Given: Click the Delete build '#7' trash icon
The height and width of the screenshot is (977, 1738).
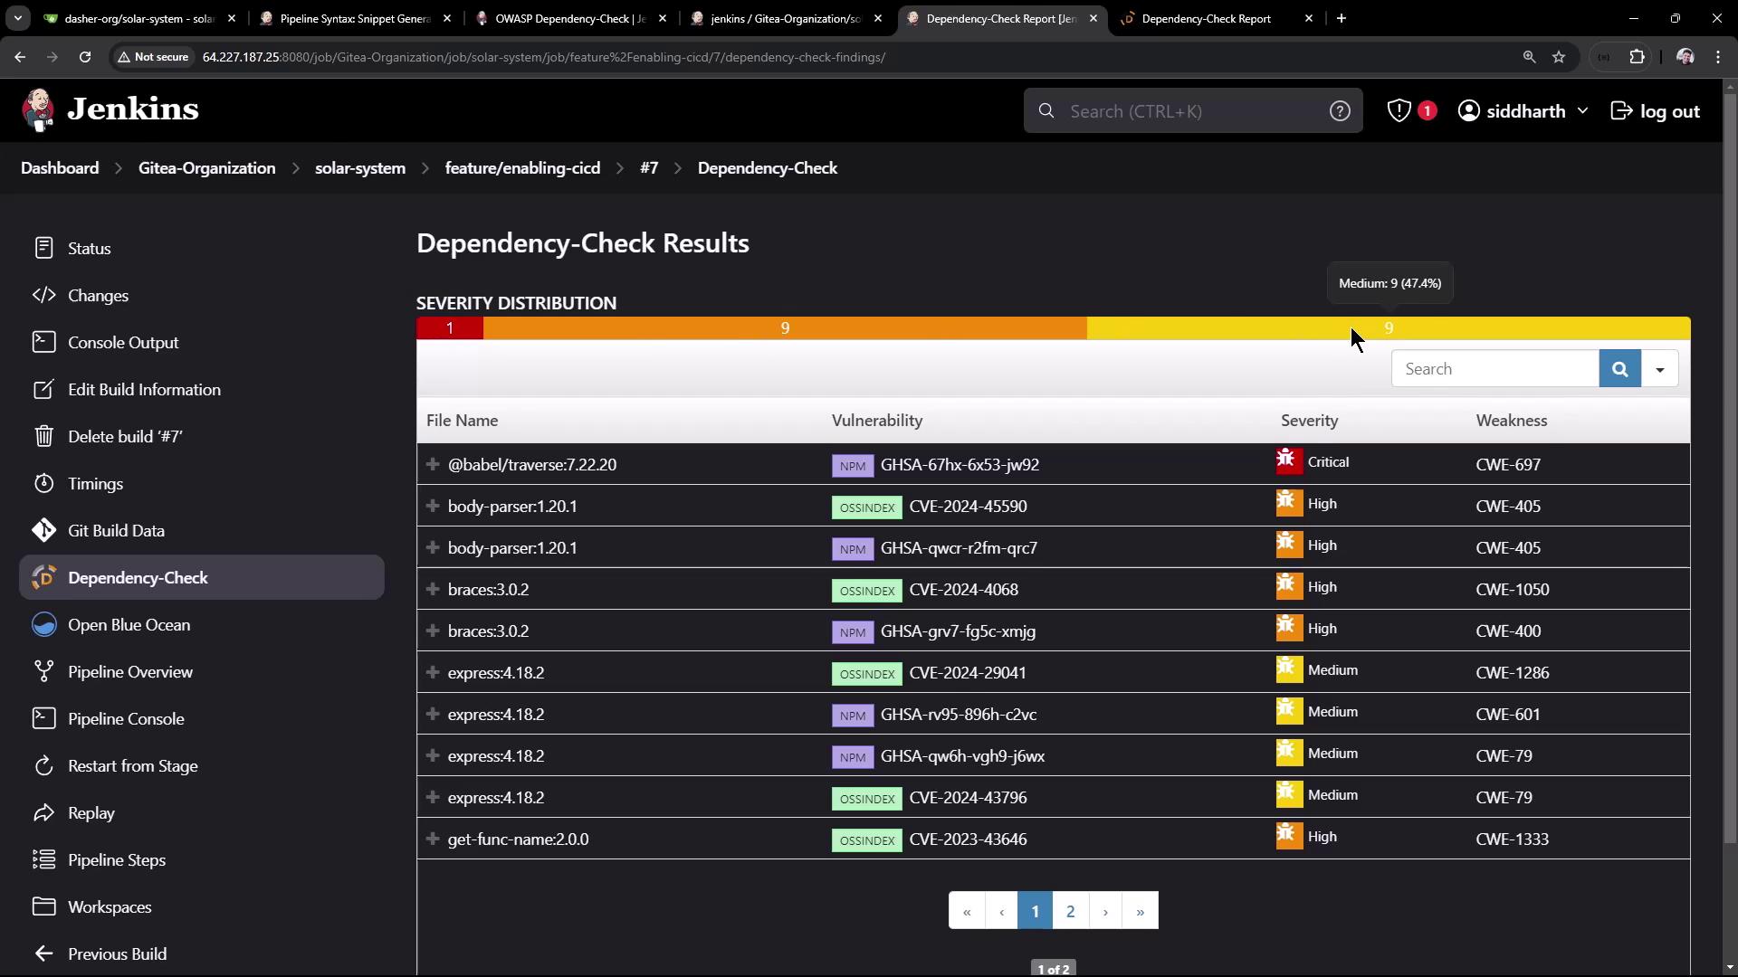Looking at the screenshot, I should [43, 437].
